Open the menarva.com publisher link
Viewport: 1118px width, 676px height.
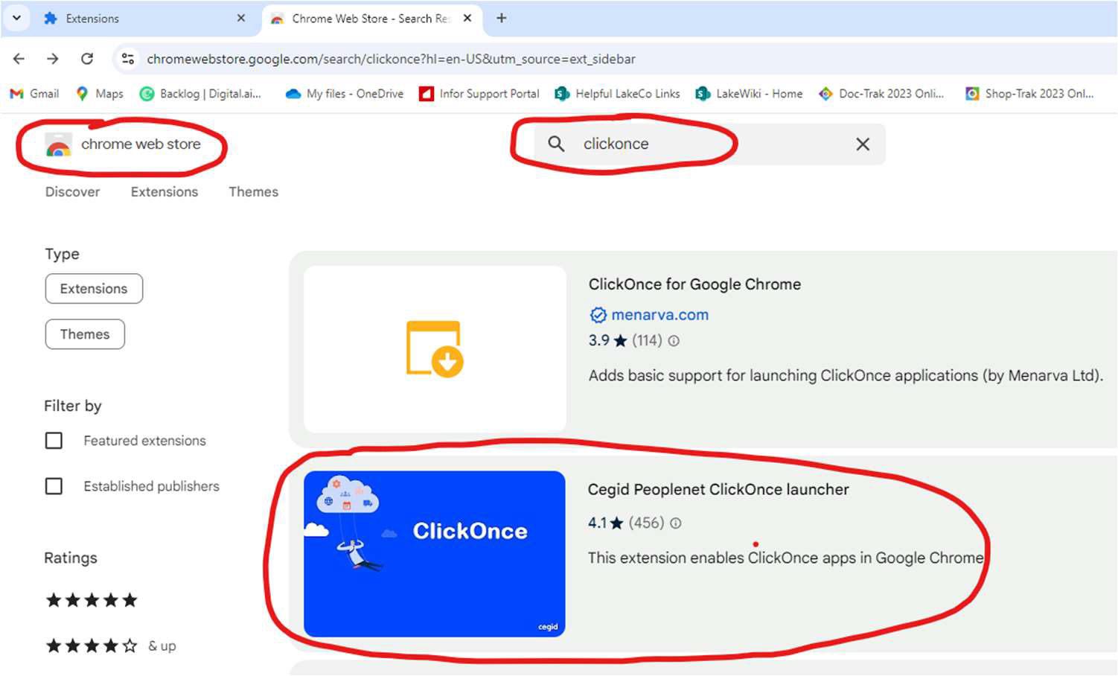pyautogui.click(x=659, y=315)
